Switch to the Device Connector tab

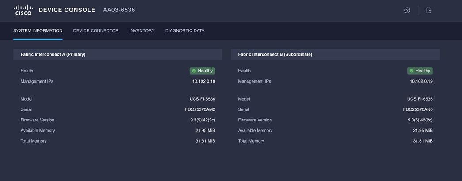[x=96, y=30]
